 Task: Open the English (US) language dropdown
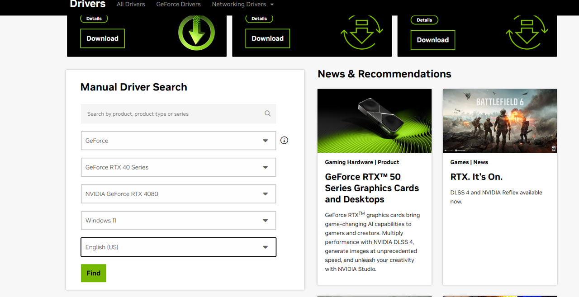point(178,247)
